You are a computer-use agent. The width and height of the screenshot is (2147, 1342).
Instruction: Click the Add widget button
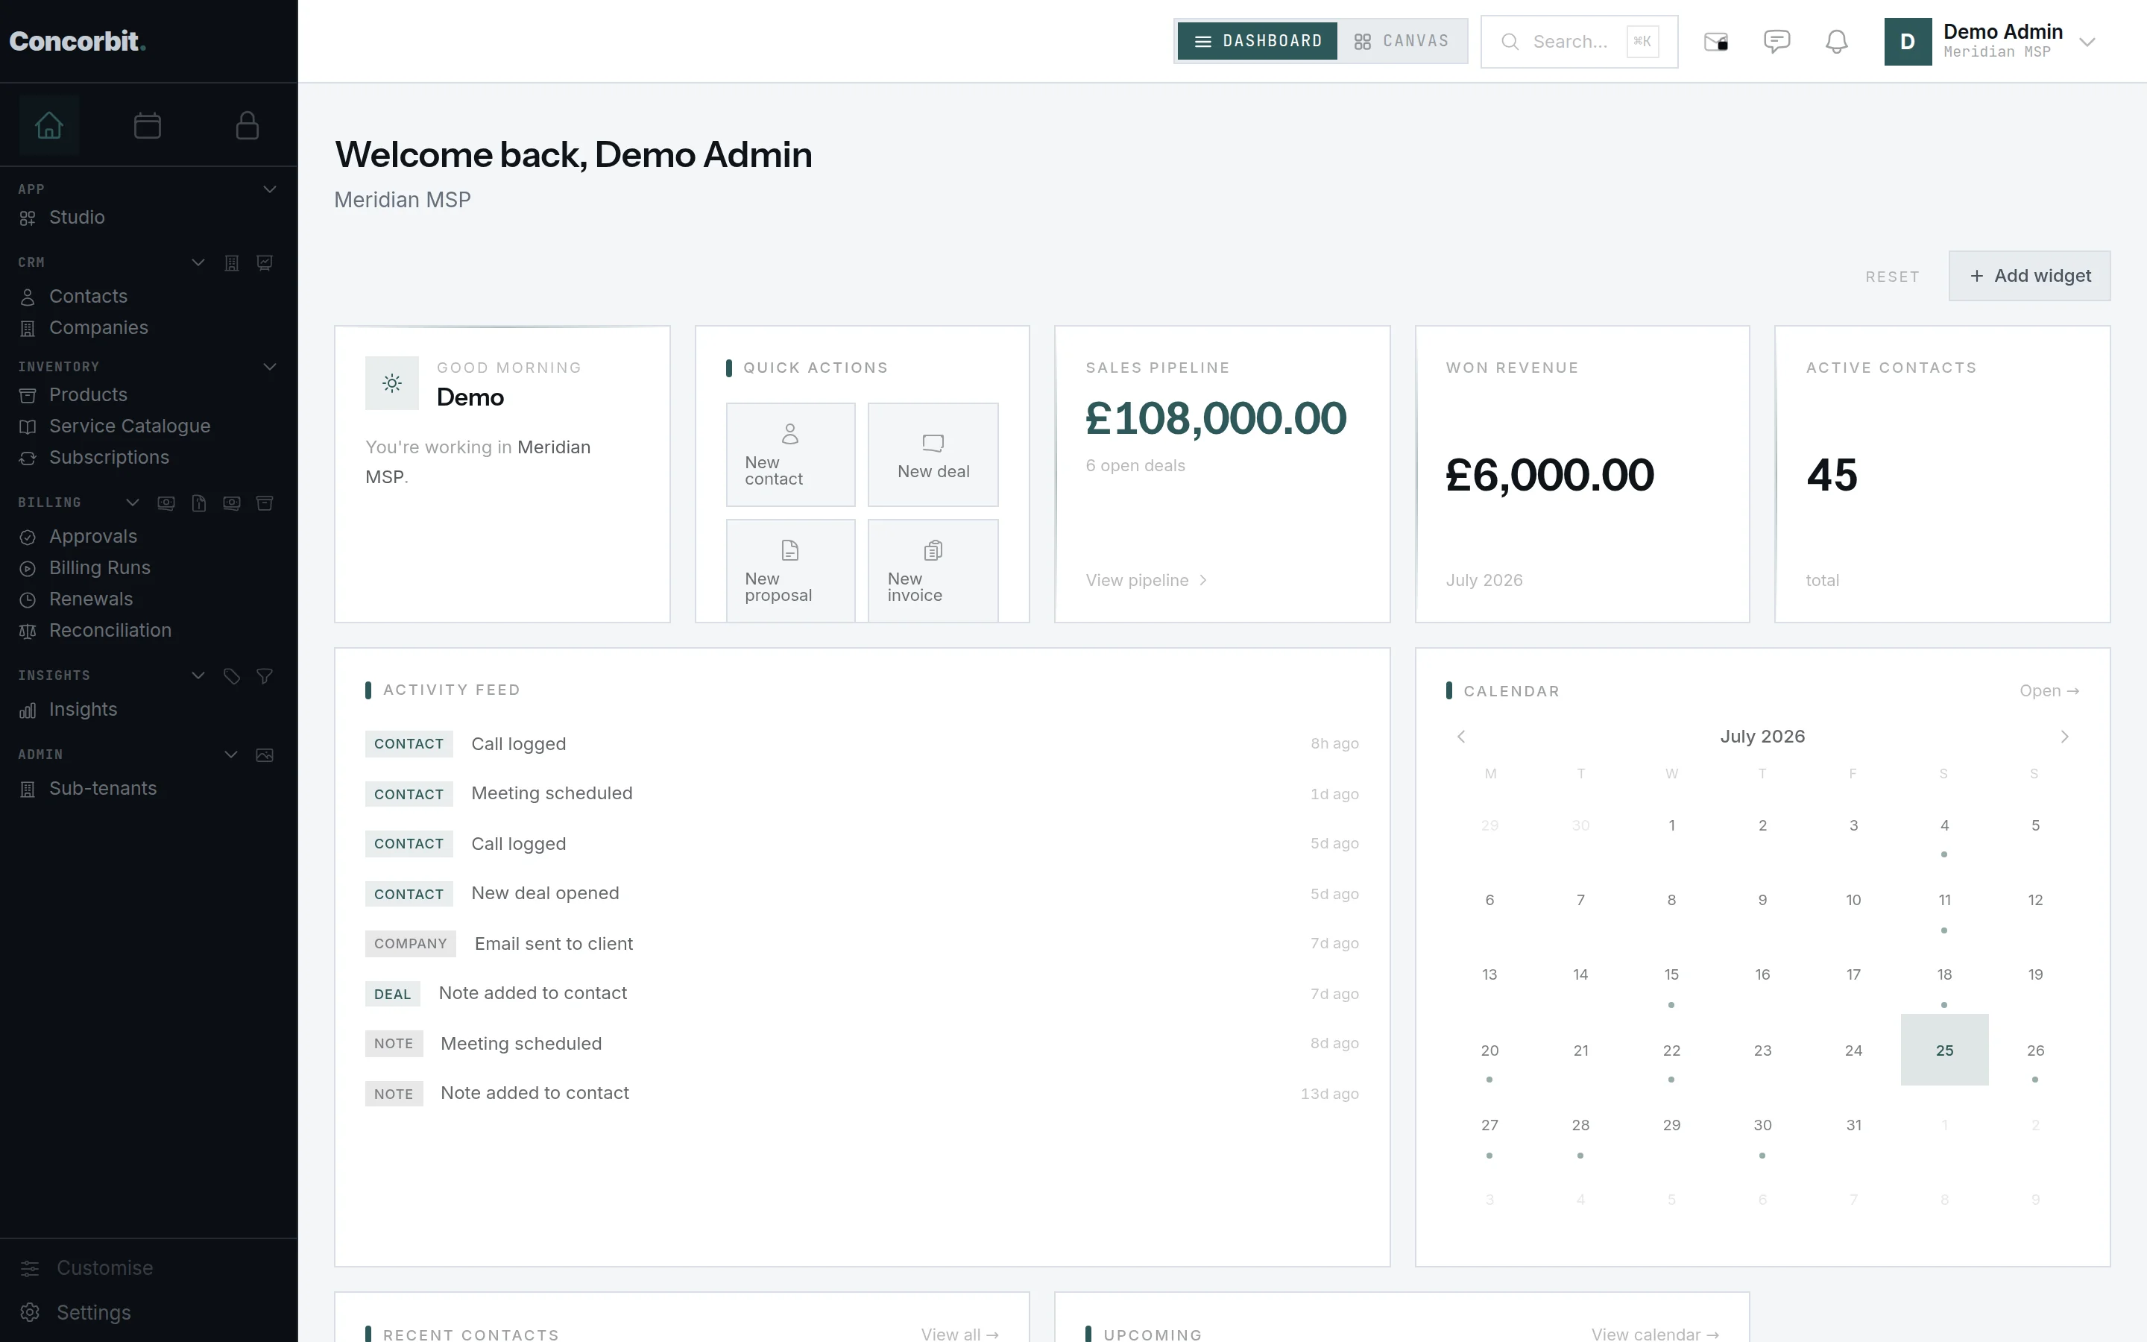coord(2029,276)
